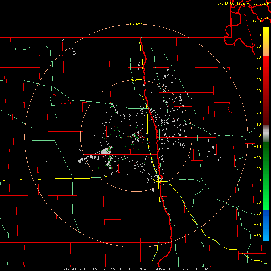Select the "-90" value on velocity scale

pos(257,236)
